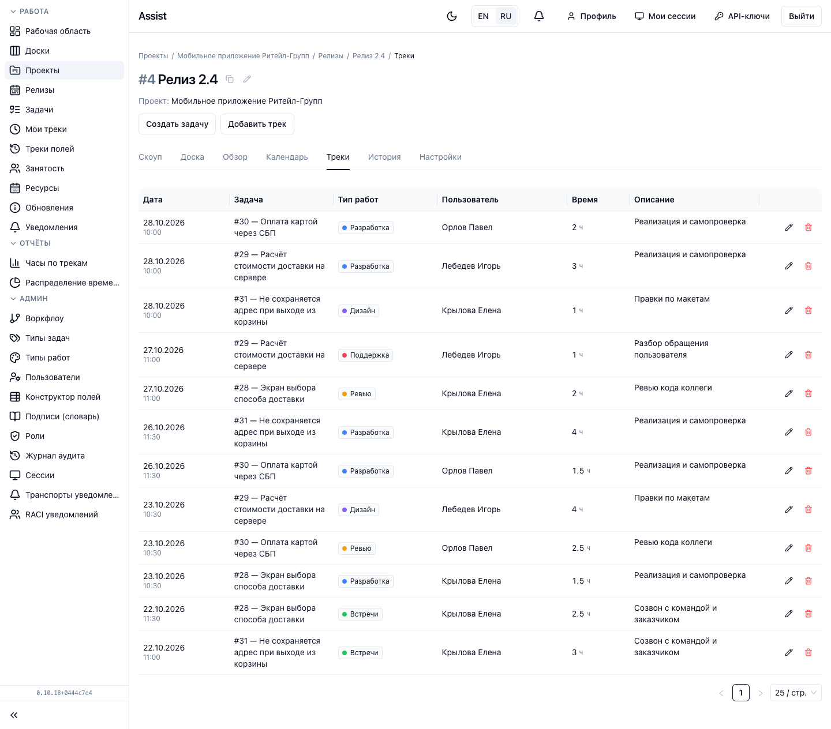Collapse the РАБОТА sidebar section
Screen dimensions: 831x729
coord(29,12)
